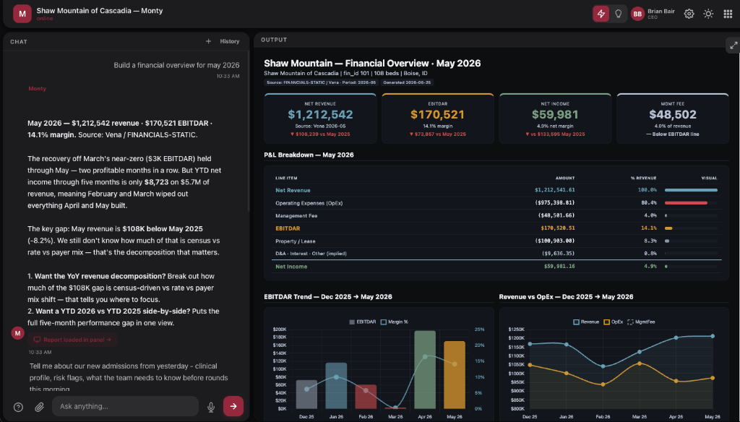Send message with red arrow button

pos(233,406)
